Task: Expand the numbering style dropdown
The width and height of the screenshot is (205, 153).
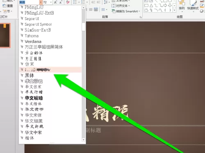Action: [87, 2]
